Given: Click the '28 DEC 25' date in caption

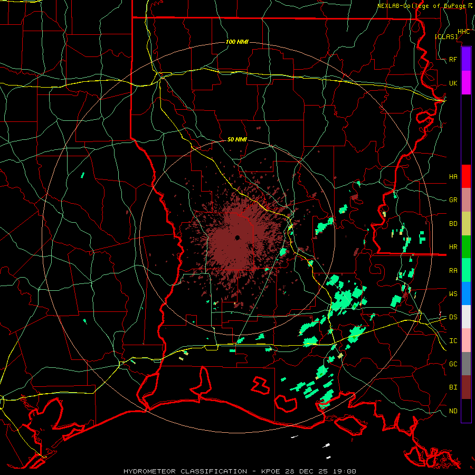Looking at the screenshot, I should pos(306,471).
